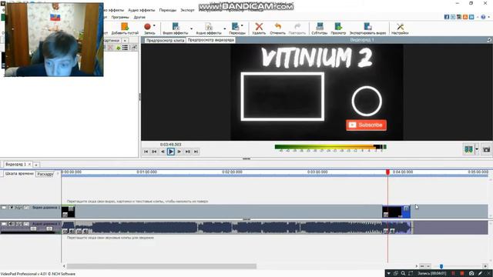The width and height of the screenshot is (493, 277).
Task: Click the audio level meter bar
Action: point(330,147)
